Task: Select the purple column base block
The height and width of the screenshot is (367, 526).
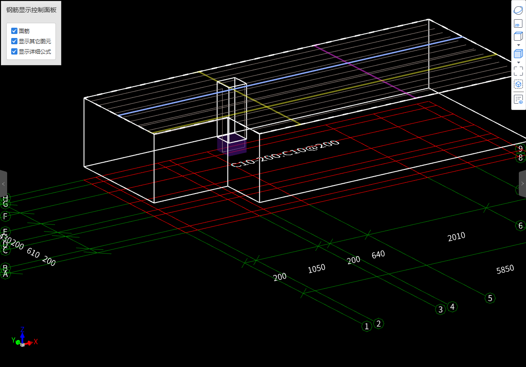Action: (x=232, y=145)
